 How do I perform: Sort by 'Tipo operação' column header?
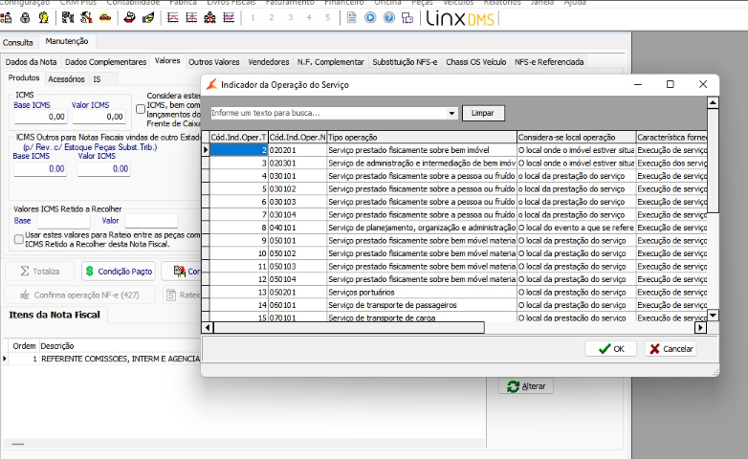(x=422, y=138)
